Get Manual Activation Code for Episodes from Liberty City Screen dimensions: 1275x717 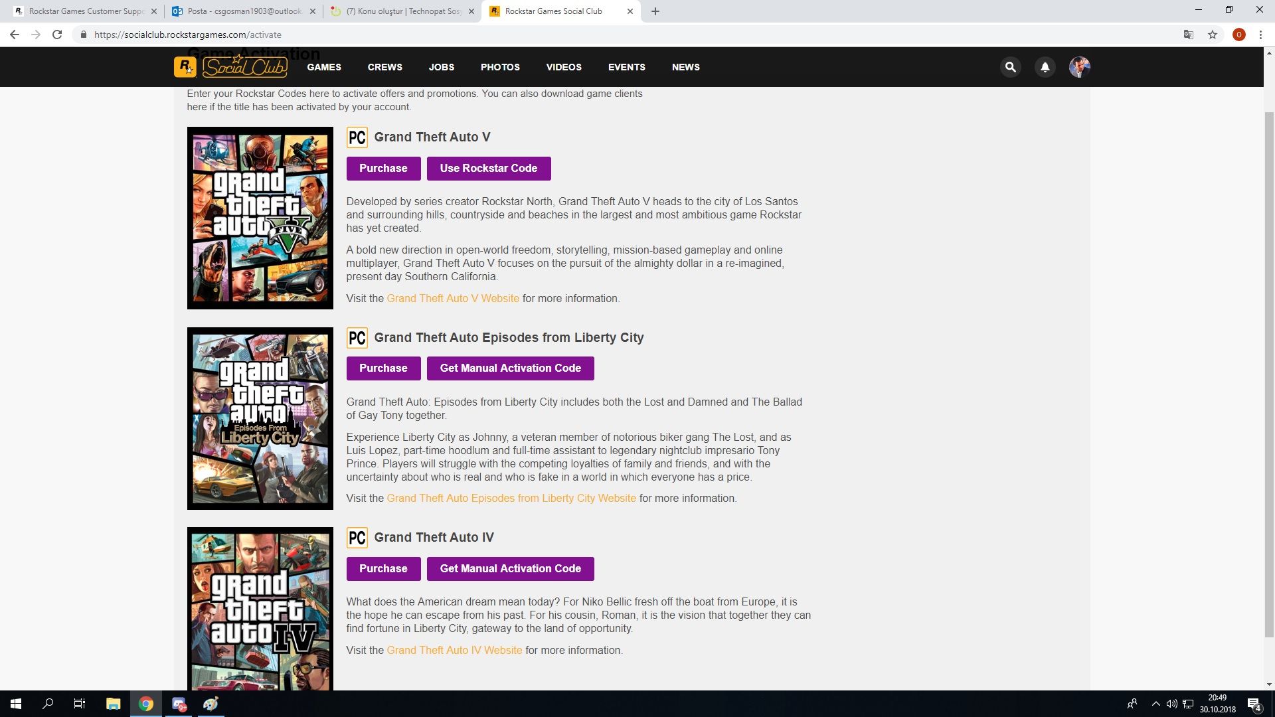tap(510, 368)
